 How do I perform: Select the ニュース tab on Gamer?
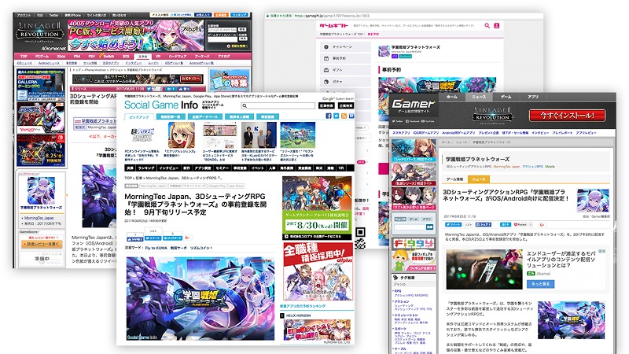point(479,97)
